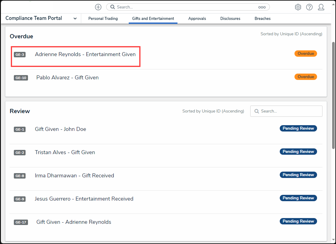Select the Breaches tab
The width and height of the screenshot is (336, 244).
[262, 18]
